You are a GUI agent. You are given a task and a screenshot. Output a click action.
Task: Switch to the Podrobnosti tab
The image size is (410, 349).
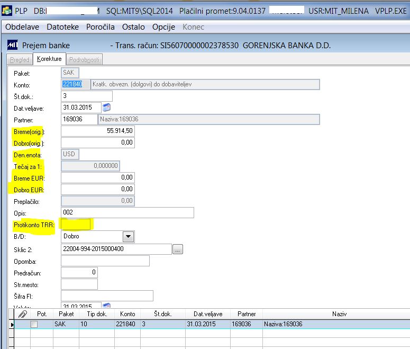[84, 60]
